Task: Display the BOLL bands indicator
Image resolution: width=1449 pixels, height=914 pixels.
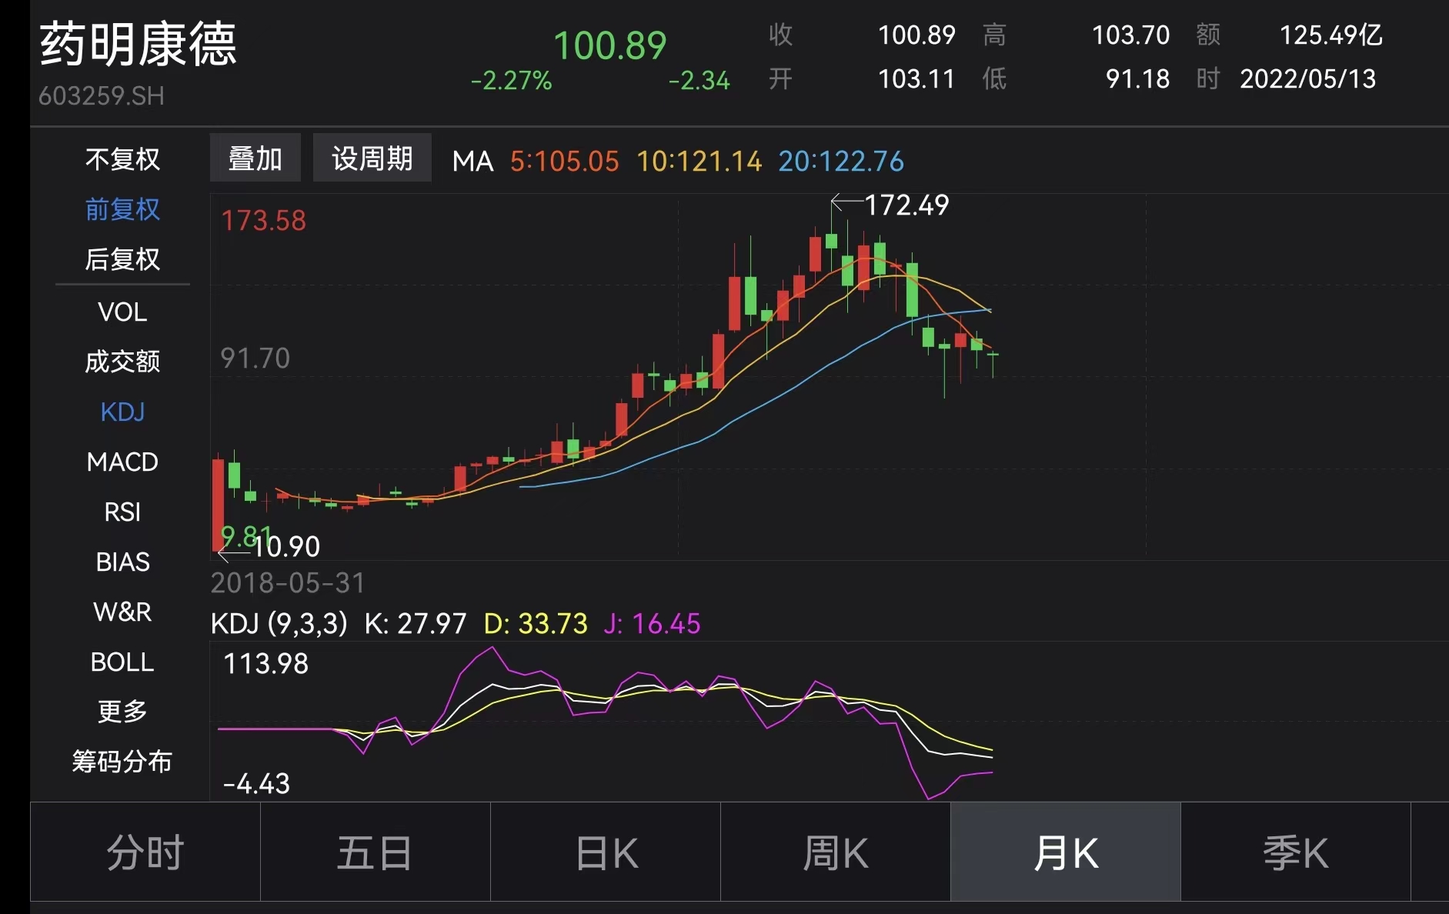Action: 122,662
